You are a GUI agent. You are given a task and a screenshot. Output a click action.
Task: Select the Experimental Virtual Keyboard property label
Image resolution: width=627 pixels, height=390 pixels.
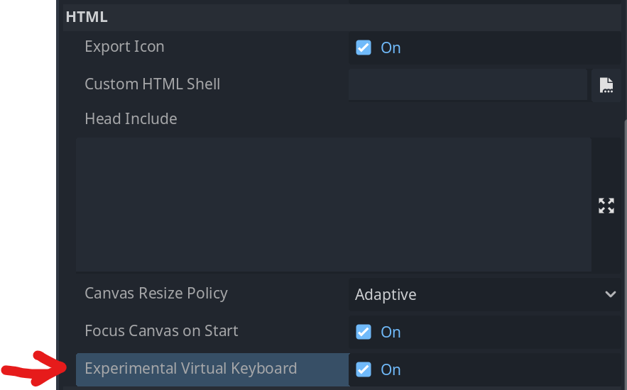tap(191, 369)
